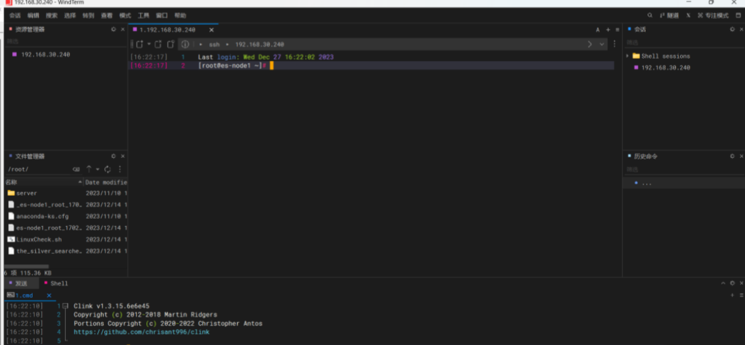This screenshot has width=745, height=345.
Task: Close the 文件管理器 panel
Action: [122, 156]
